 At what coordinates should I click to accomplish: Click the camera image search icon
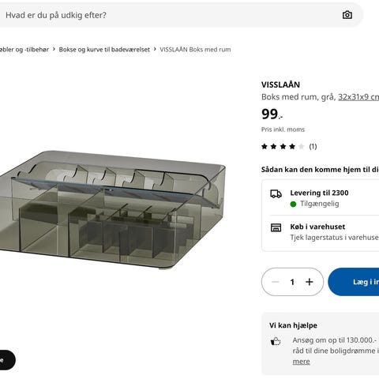click(347, 15)
